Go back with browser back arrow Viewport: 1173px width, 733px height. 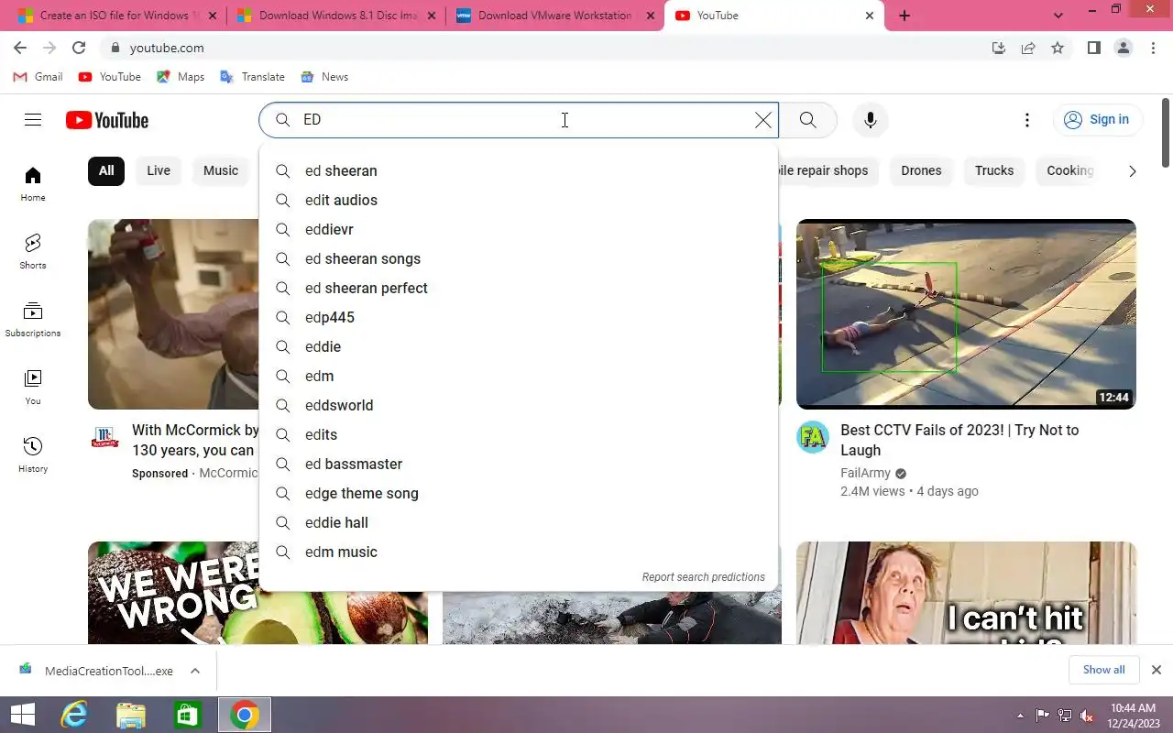click(x=20, y=48)
